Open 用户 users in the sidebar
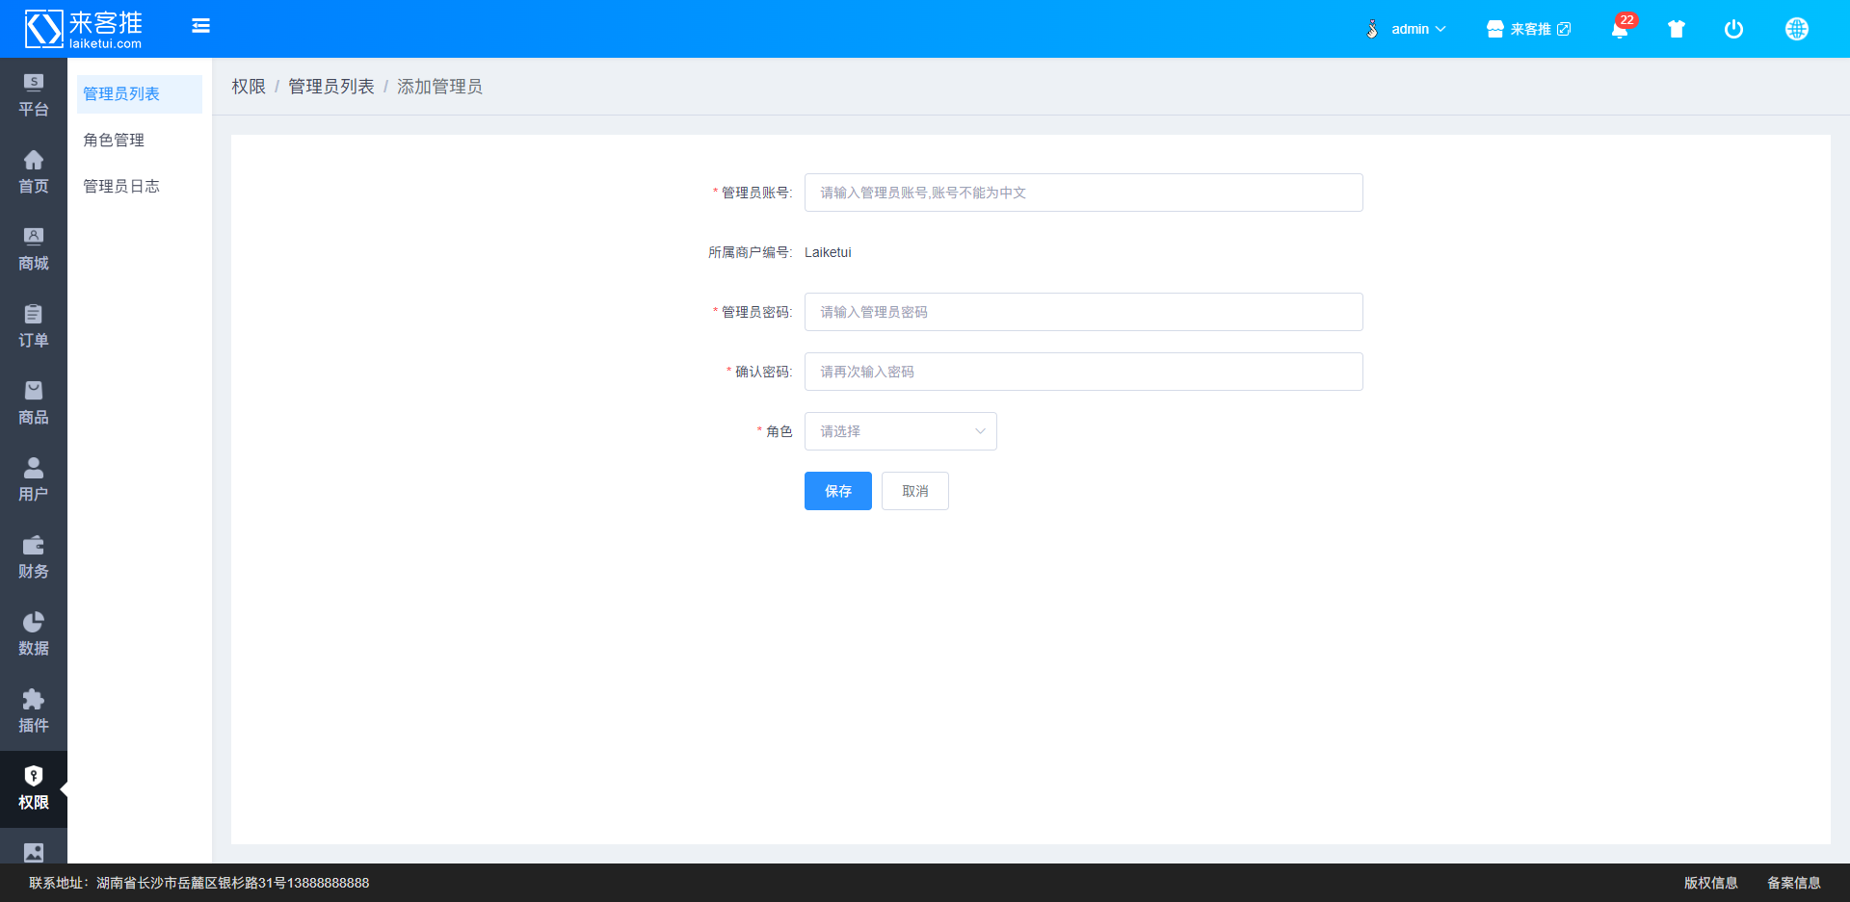This screenshot has height=902, width=1850. click(34, 481)
